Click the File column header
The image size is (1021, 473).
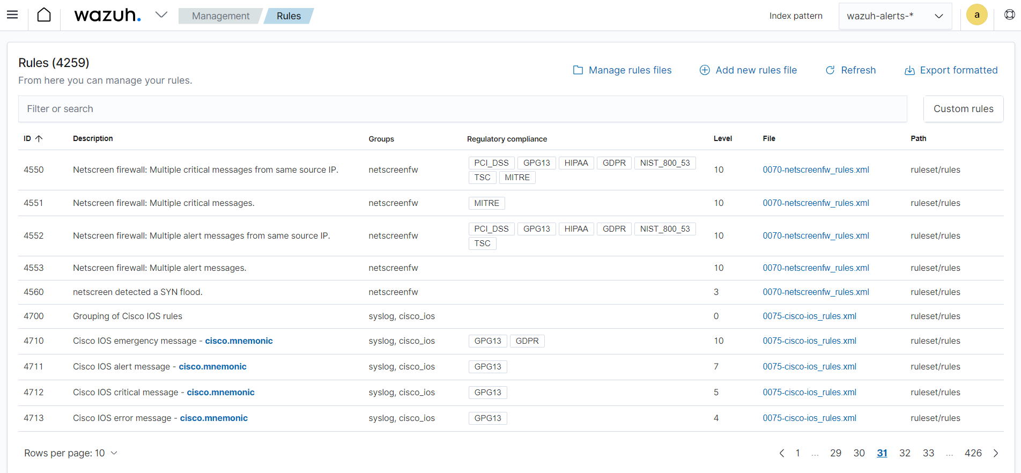[x=769, y=138]
